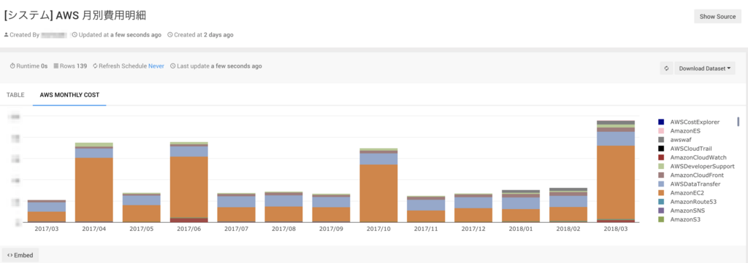
Task: Switch to the TABLE tab
Action: pyautogui.click(x=15, y=95)
